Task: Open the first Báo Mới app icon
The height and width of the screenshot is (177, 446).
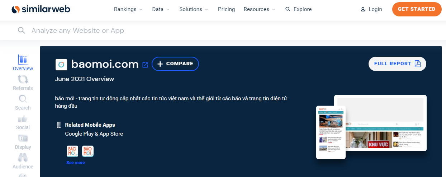Action: pos(72,151)
